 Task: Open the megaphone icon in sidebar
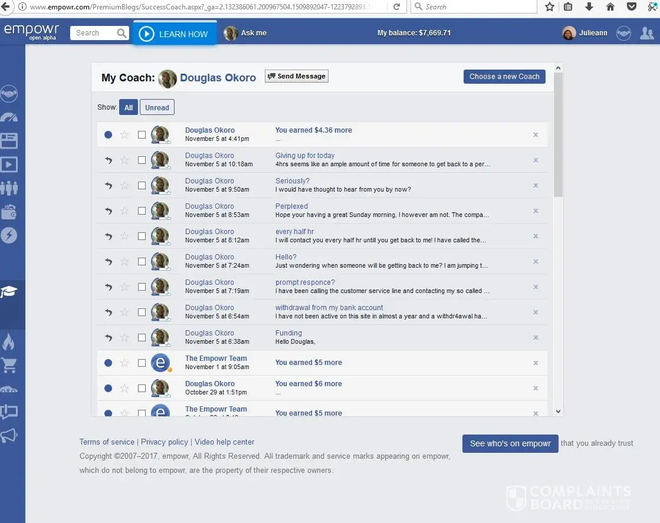pos(9,435)
